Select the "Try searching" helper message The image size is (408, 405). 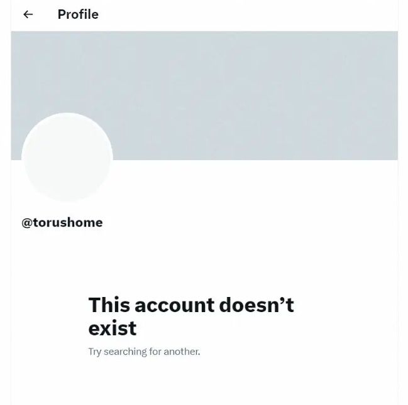pyautogui.click(x=144, y=352)
